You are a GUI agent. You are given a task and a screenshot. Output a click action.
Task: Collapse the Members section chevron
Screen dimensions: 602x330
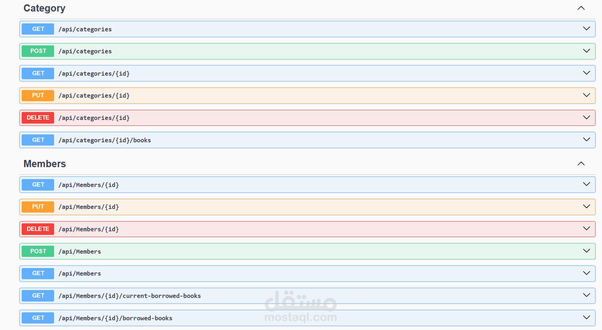581,164
